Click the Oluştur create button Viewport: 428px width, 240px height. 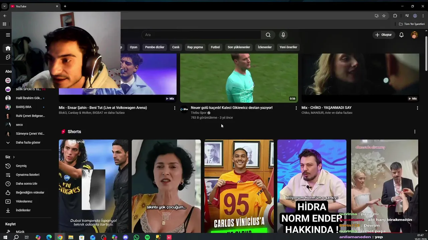point(384,35)
